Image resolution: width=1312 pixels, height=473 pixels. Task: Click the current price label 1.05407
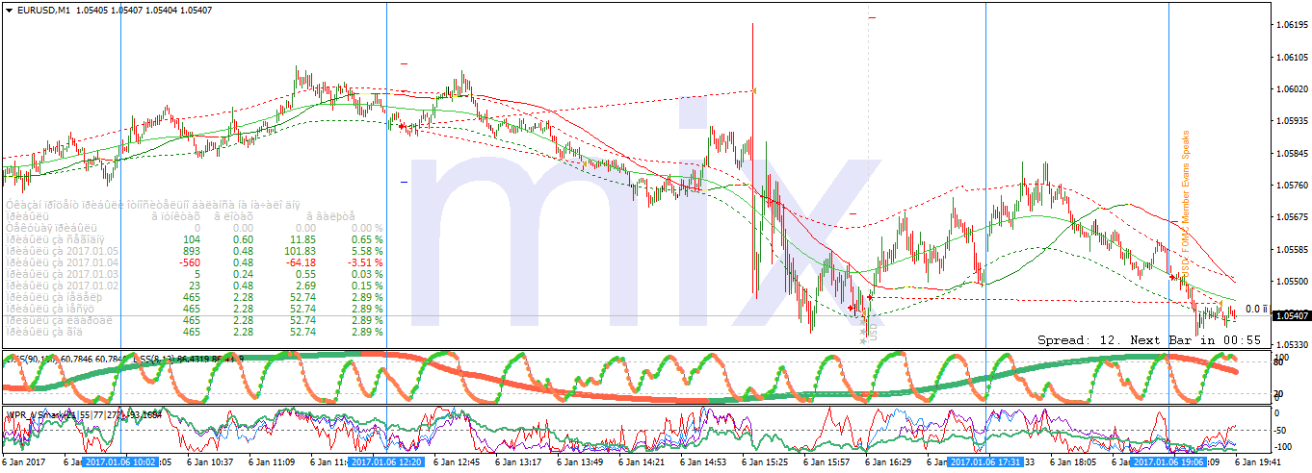click(x=1291, y=315)
